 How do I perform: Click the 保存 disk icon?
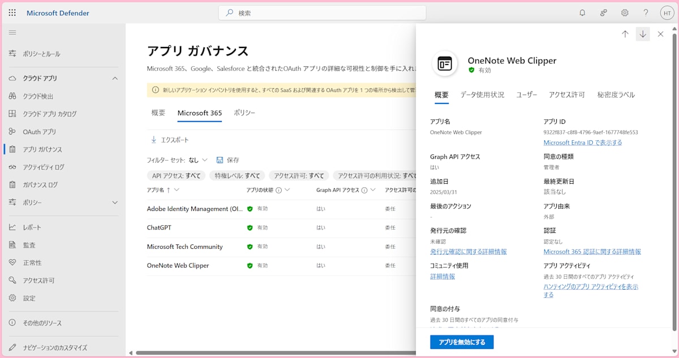pos(220,160)
